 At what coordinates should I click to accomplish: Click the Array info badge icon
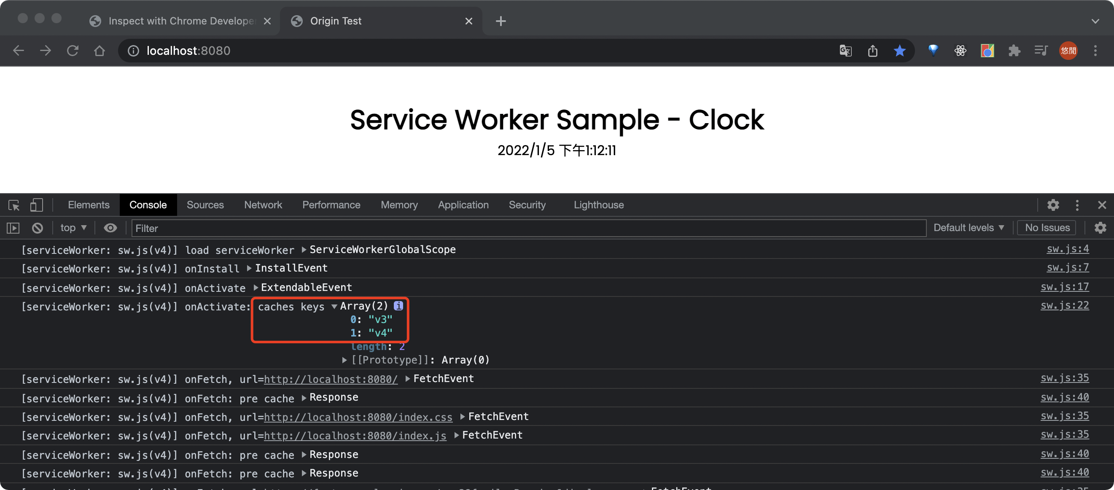(398, 306)
